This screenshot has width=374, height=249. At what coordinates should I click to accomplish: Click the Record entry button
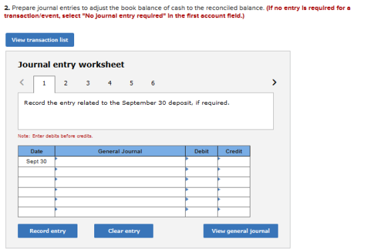point(47,230)
